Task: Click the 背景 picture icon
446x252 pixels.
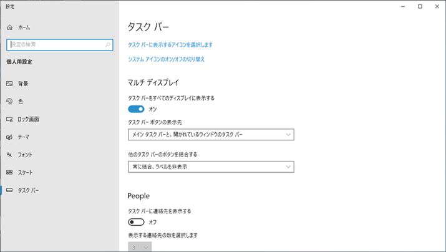Action: click(x=9, y=84)
